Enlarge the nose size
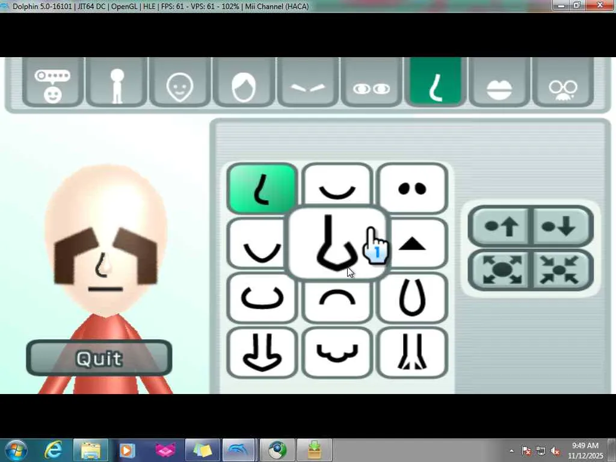 (500, 269)
